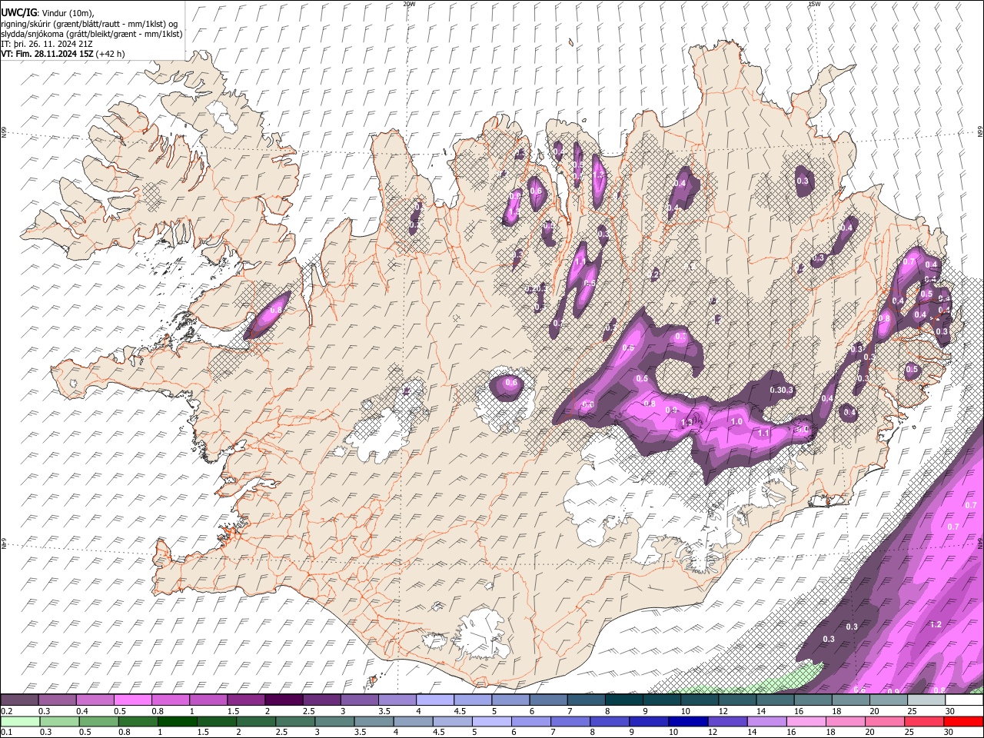Viewport: 984px width, 738px height.
Task: Click the lower legend swatch for 2–2.5 mm
Action: point(256,722)
